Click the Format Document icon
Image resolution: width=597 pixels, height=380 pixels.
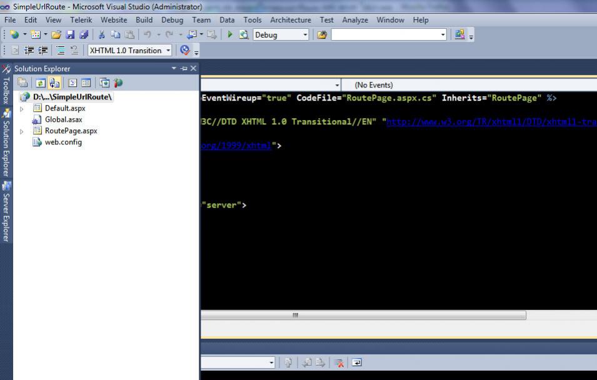(x=61, y=50)
